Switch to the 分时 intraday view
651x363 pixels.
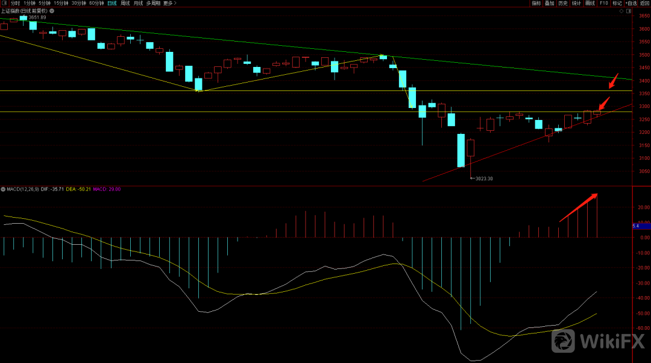point(15,3)
